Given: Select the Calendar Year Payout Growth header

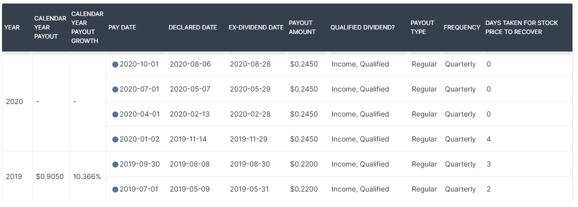Looking at the screenshot, I should pyautogui.click(x=87, y=27).
